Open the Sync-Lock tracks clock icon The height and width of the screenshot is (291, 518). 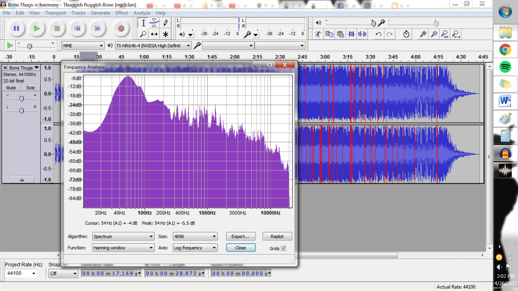point(406,34)
